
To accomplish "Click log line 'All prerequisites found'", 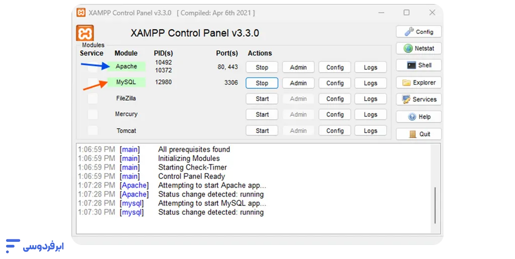I will pos(194,149).
